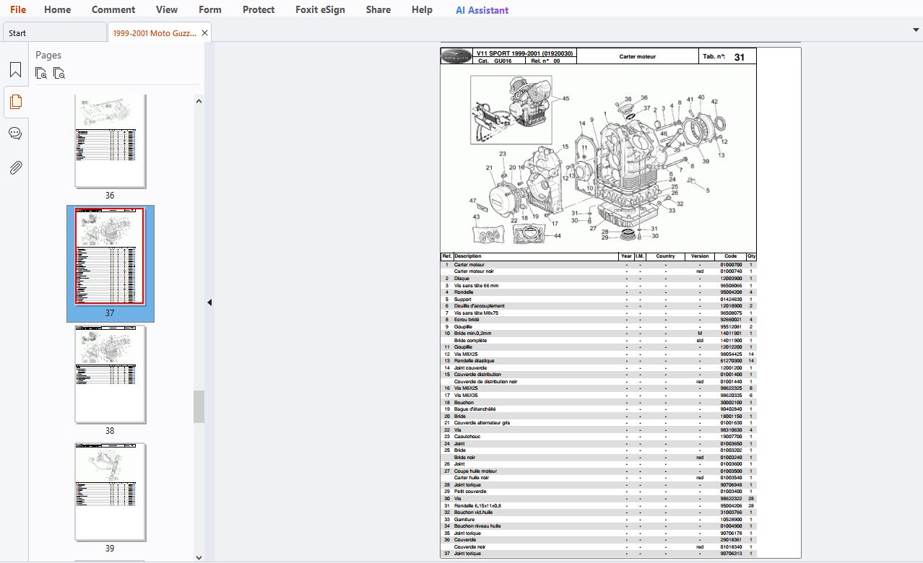The height and width of the screenshot is (563, 923).
Task: Open the Attachments paperclip panel icon
Action: (15, 167)
